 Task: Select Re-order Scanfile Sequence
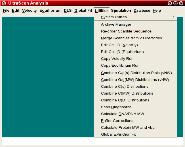coord(126,31)
